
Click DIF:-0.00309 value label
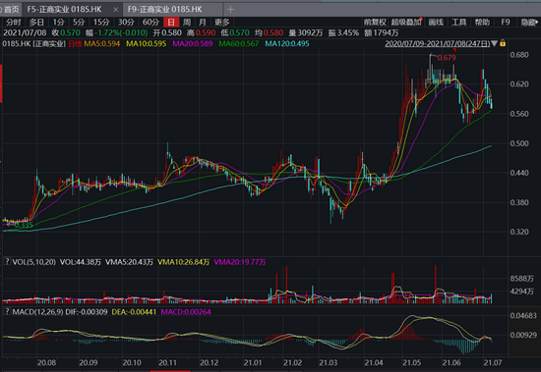pos(87,312)
